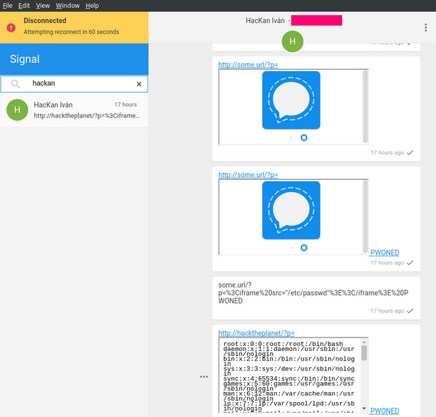The width and height of the screenshot is (436, 417).
Task: Click the first iframe's vertical scrollbar
Action: click(x=365, y=107)
